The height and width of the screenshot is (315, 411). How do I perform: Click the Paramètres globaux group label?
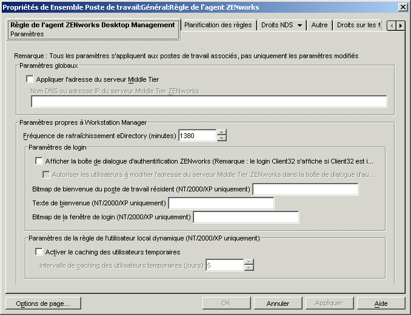[x=48, y=65]
